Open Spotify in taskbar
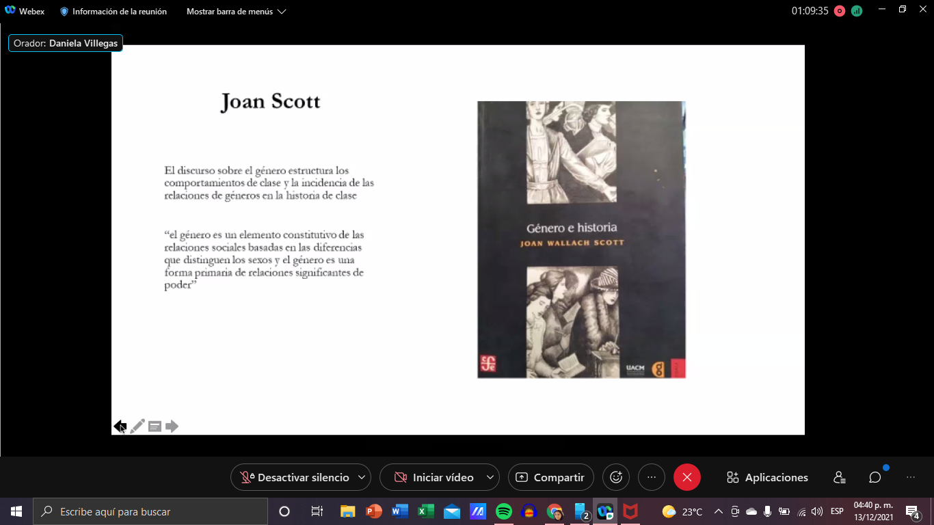The width and height of the screenshot is (934, 525). tap(504, 511)
